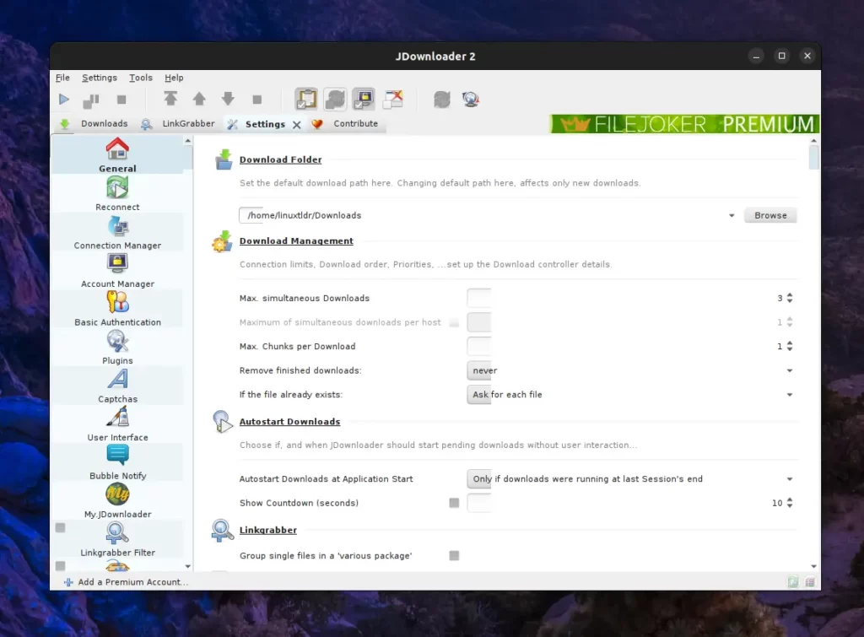
Task: Click the Download Folder heading
Action: [x=280, y=159]
